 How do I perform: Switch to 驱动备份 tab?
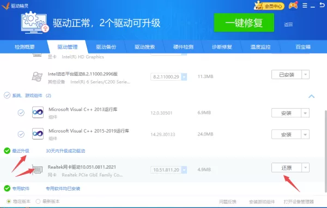[106, 47]
